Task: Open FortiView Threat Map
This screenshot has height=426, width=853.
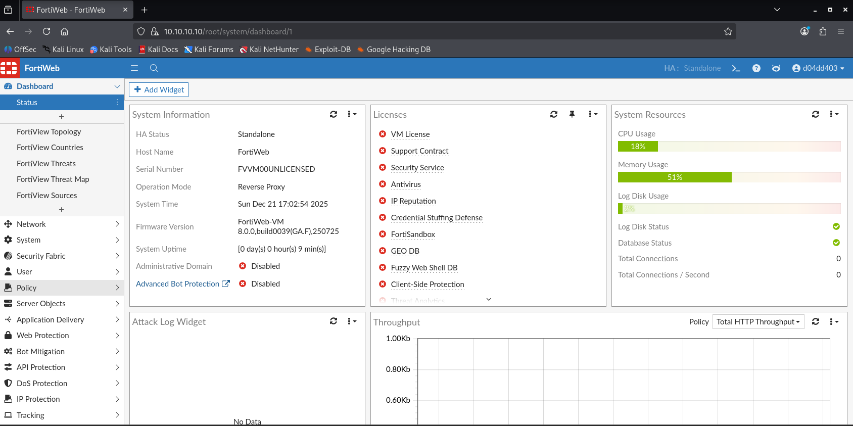Action: (x=53, y=179)
